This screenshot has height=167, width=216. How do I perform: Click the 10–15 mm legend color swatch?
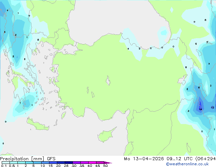click(45, 163)
